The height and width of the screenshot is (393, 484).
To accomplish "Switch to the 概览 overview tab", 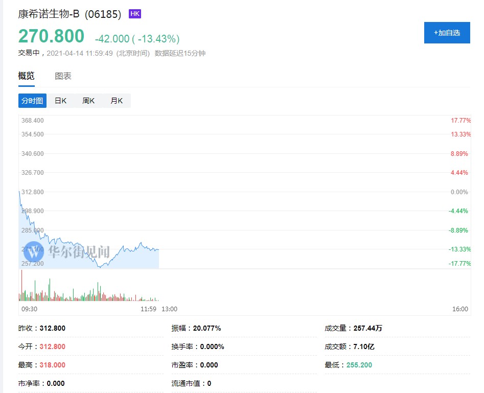I will [x=27, y=76].
